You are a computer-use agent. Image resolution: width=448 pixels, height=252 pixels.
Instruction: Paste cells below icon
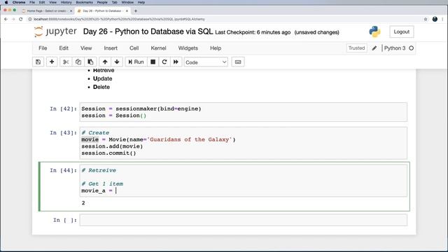click(x=90, y=62)
